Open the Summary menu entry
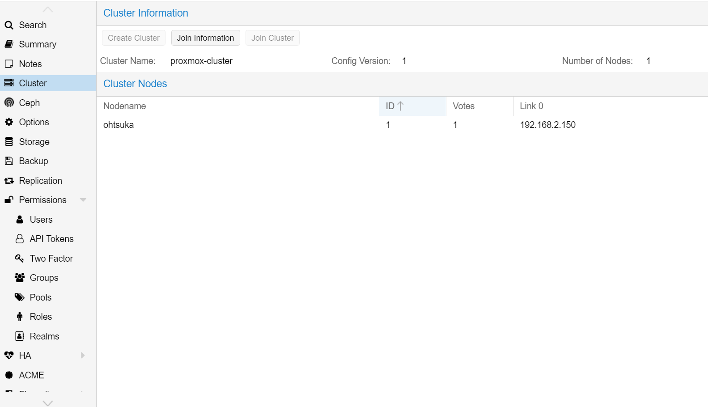 point(48,44)
